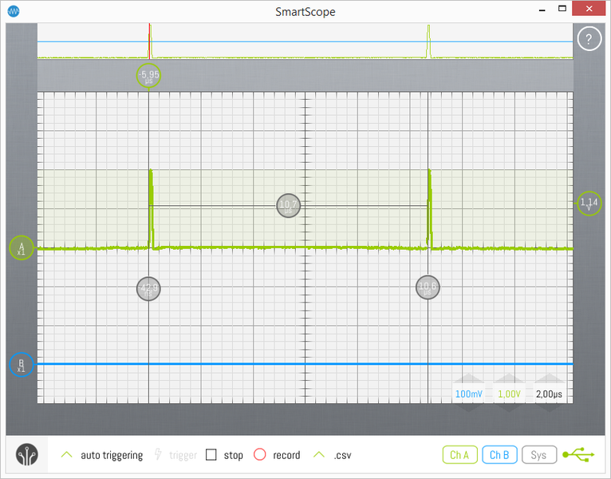Switch to the Sys tab
This screenshot has height=479, width=611.
538,455
